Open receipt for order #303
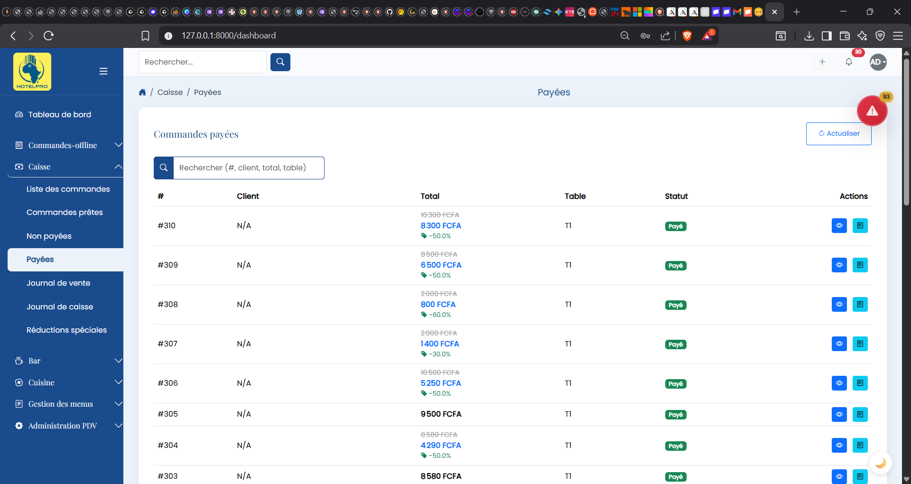This screenshot has height=484, width=911. (860, 476)
